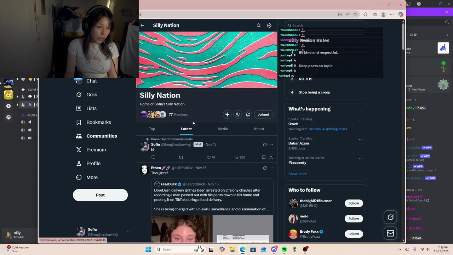Click 77 Members count
Screen dimensions: 453x255
pyautogui.click(x=178, y=115)
